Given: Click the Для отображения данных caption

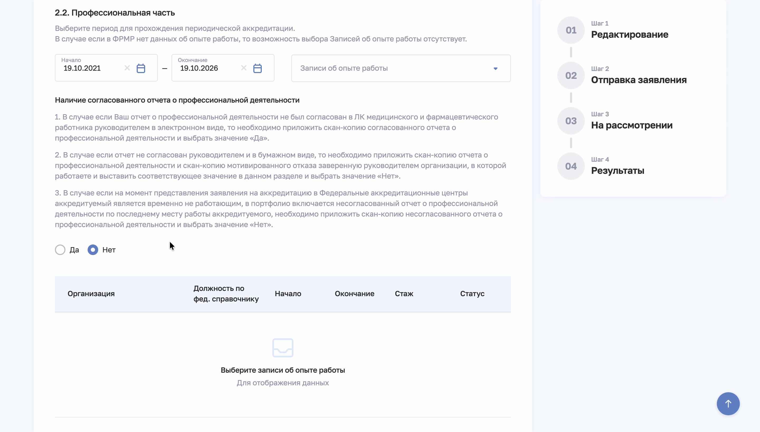Looking at the screenshot, I should [283, 383].
